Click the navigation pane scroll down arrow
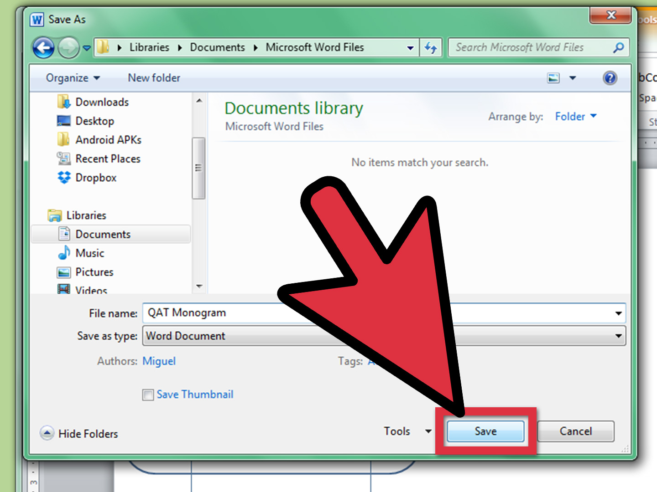This screenshot has width=657, height=492. coord(199,286)
